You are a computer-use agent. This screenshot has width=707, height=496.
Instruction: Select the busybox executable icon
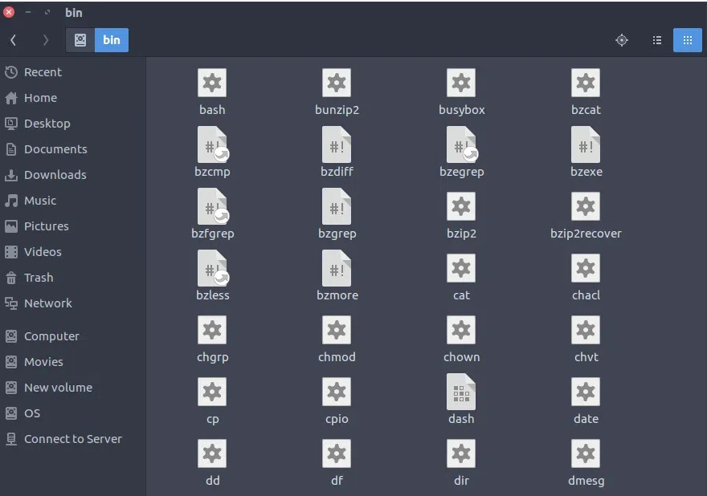tap(461, 83)
